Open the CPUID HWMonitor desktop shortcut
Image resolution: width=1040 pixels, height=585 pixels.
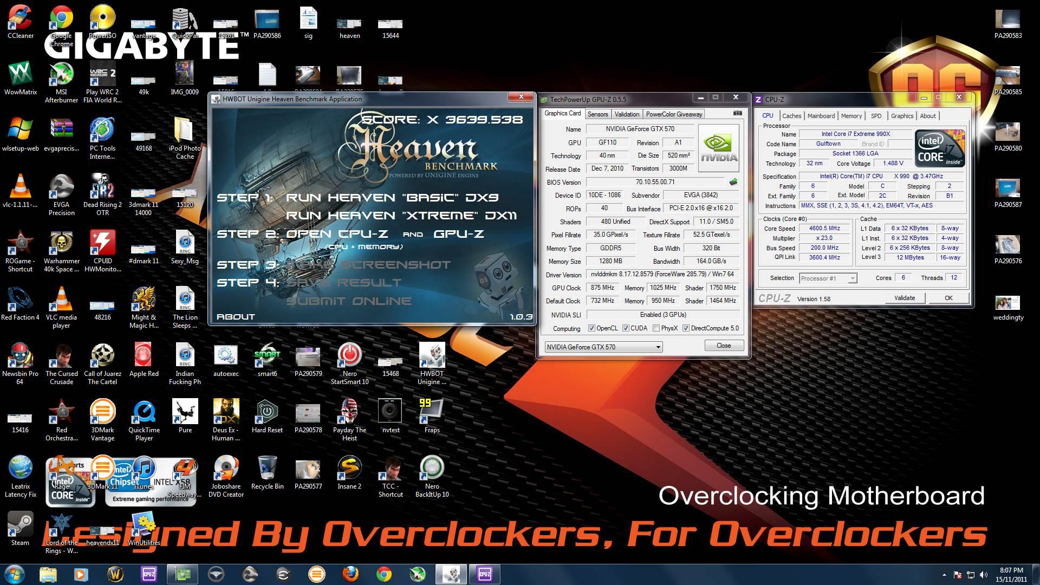(102, 252)
